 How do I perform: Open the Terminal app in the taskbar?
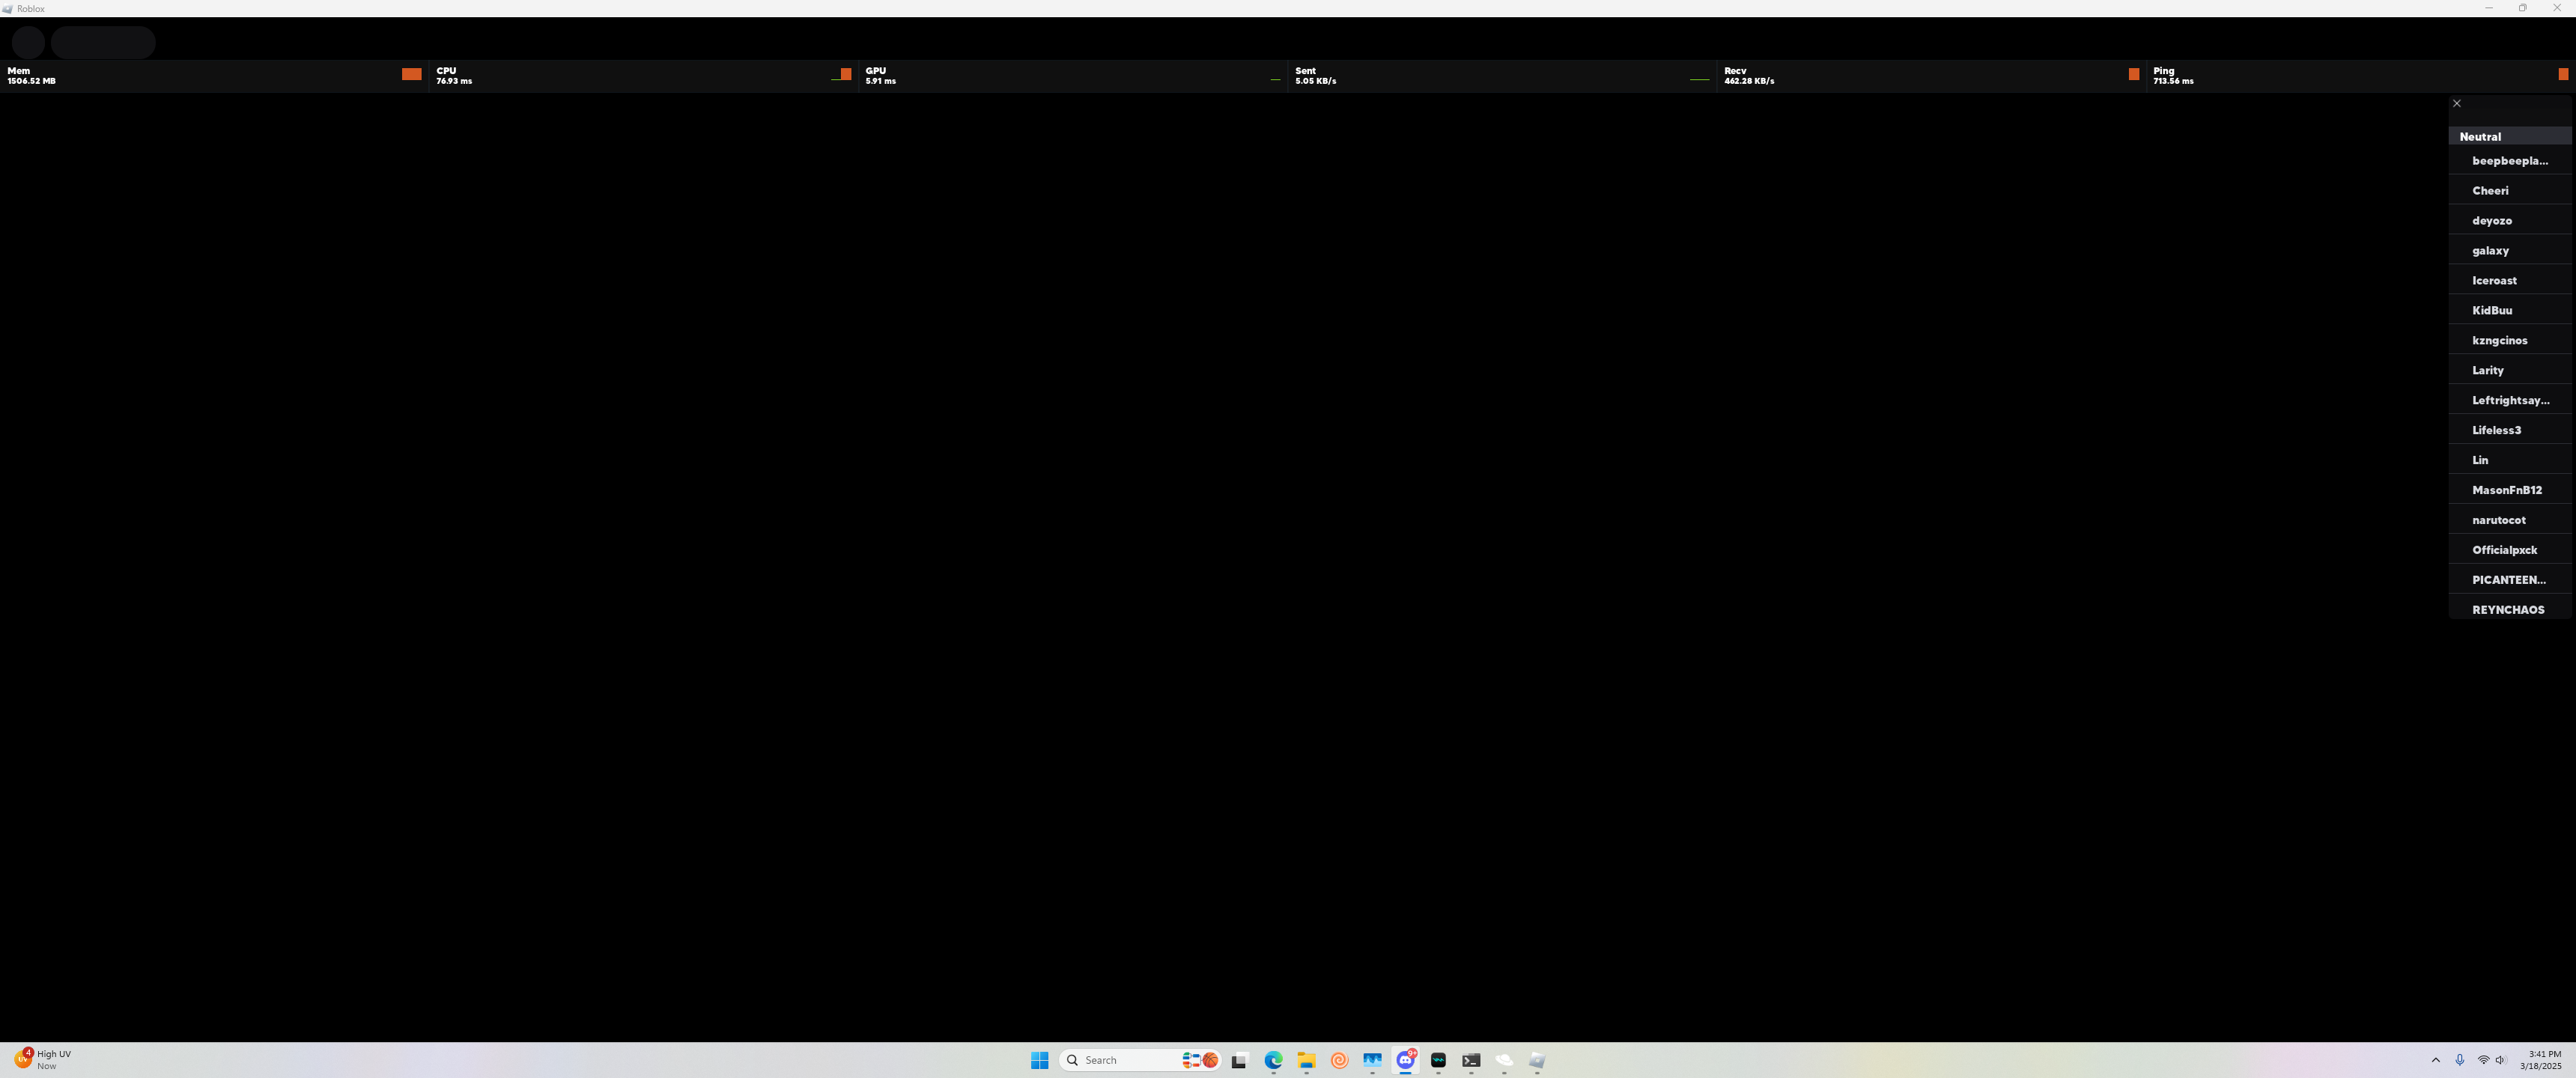(1471, 1060)
